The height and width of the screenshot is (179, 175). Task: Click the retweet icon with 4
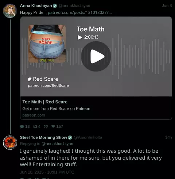[35, 126]
